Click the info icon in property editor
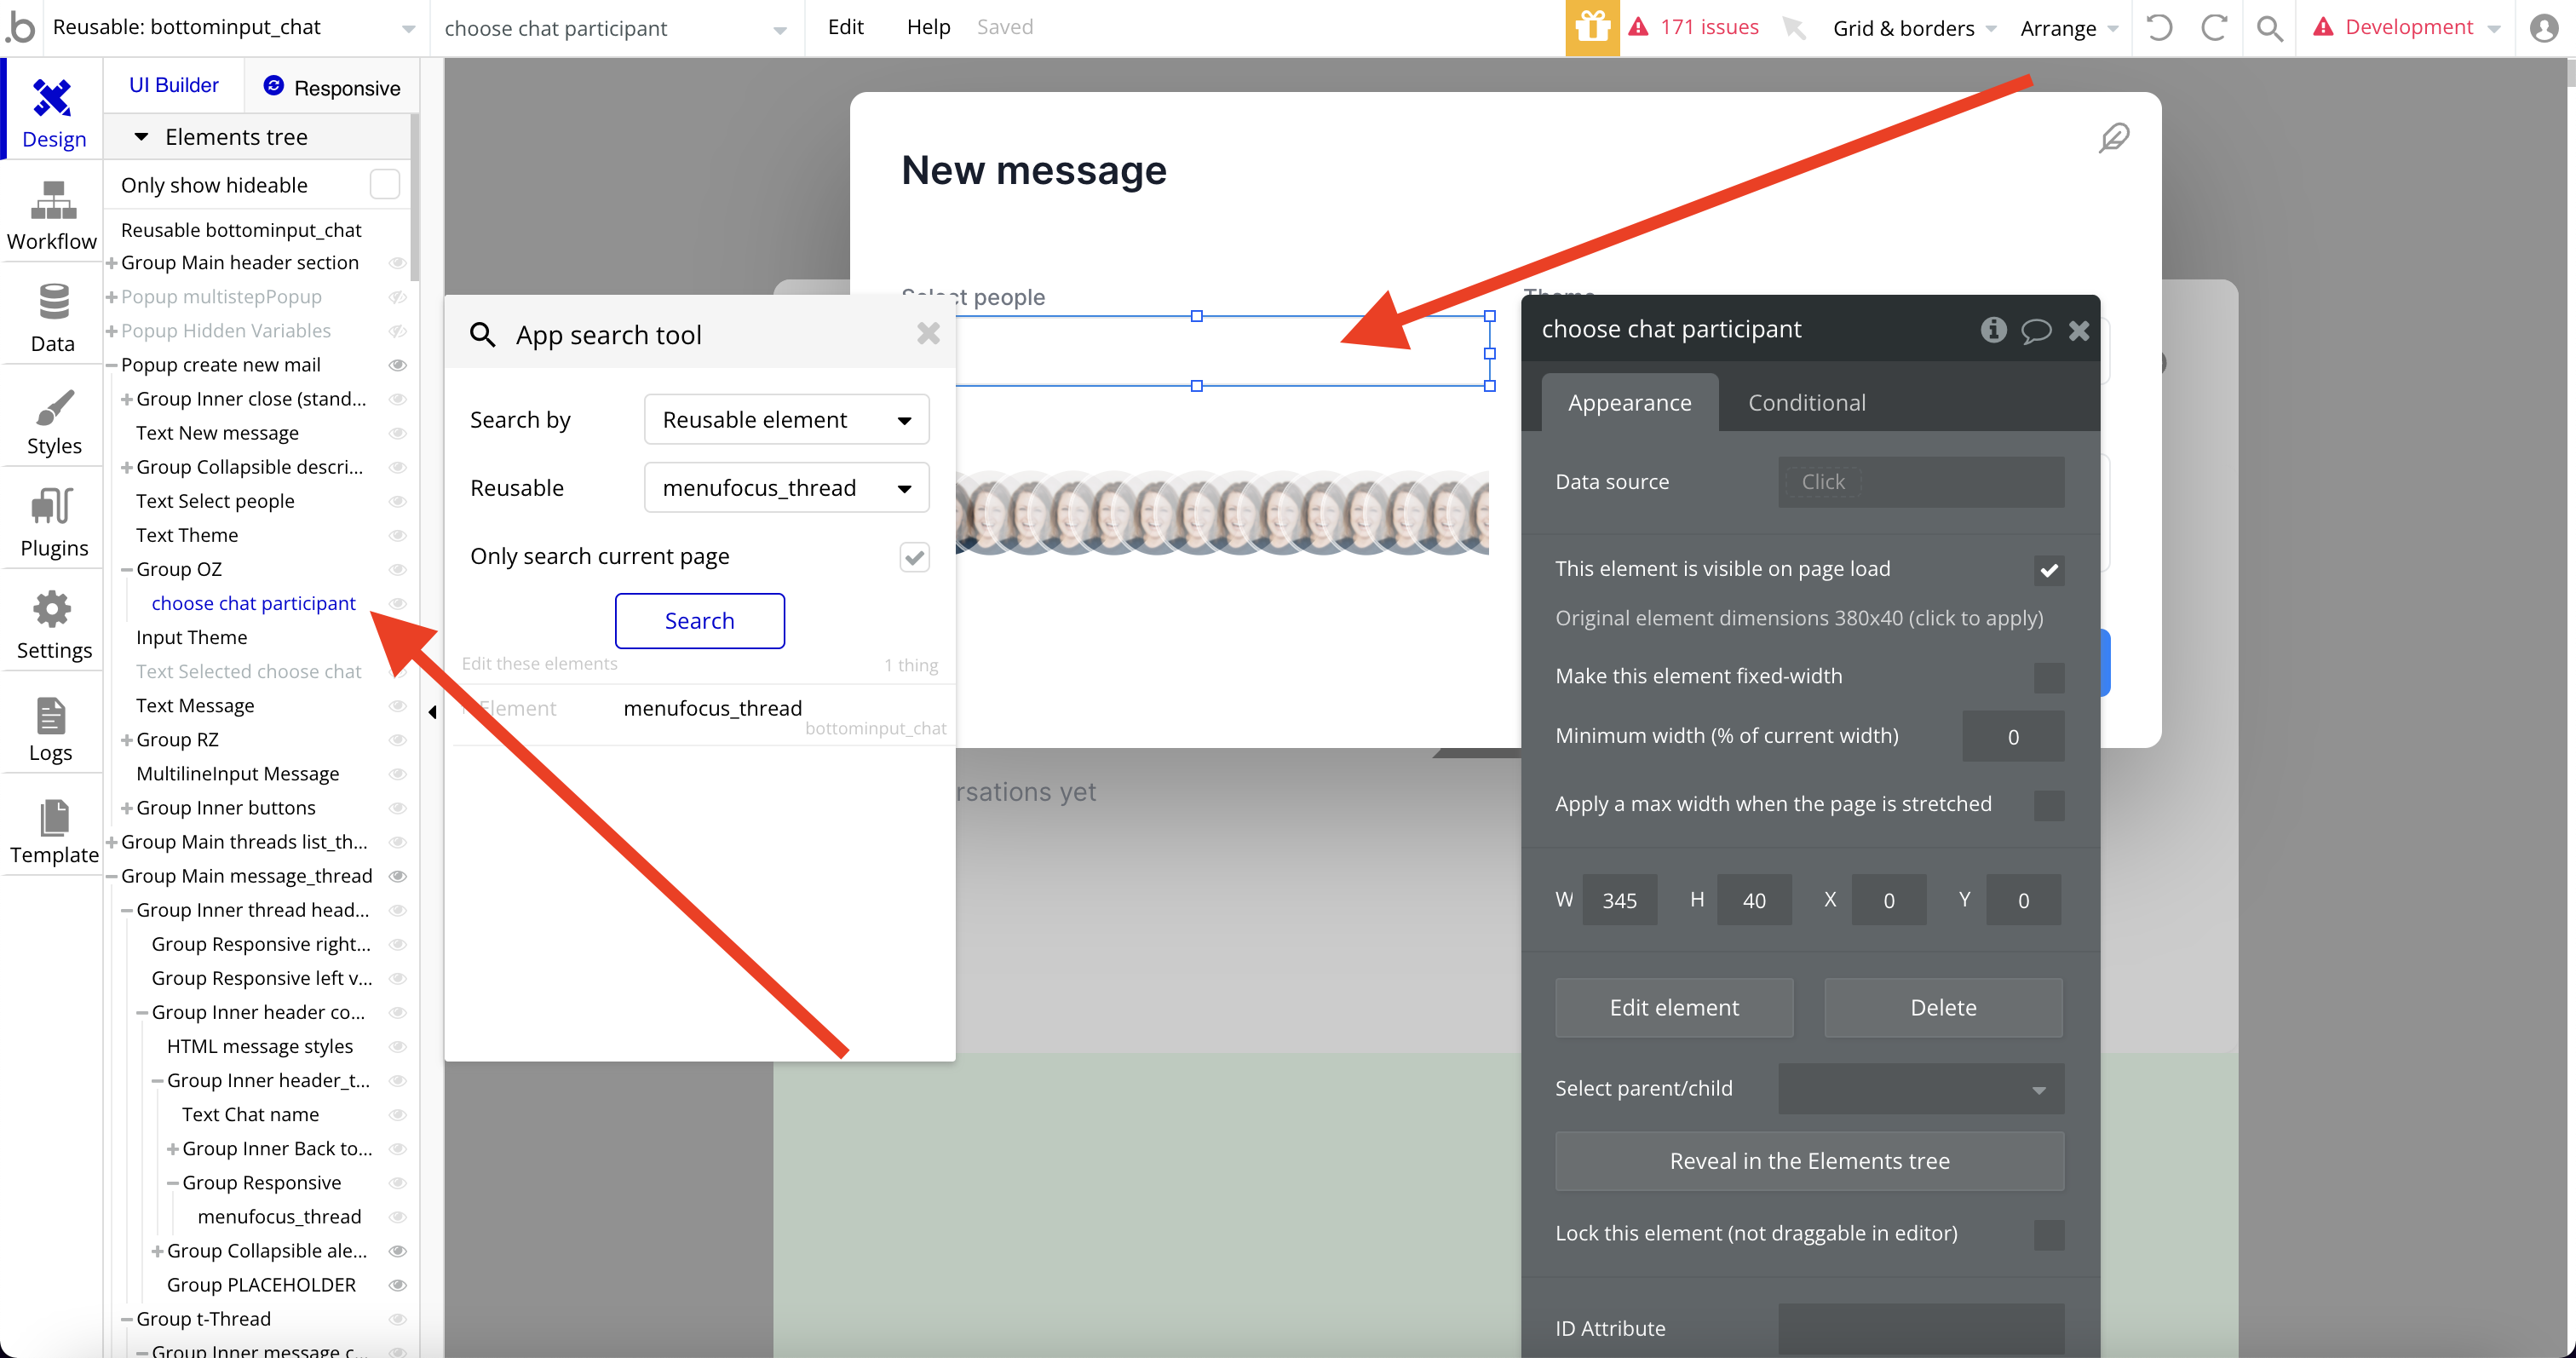 tap(1993, 330)
